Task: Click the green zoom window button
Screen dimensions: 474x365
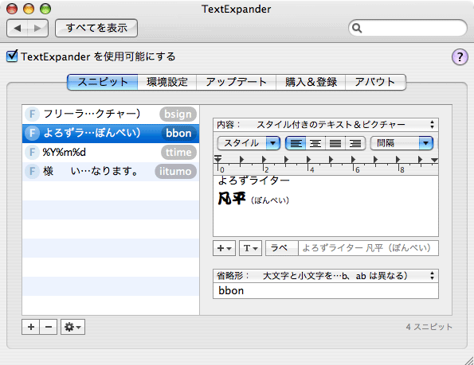Action: point(45,9)
